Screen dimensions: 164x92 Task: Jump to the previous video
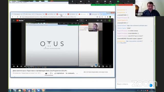[14, 66]
